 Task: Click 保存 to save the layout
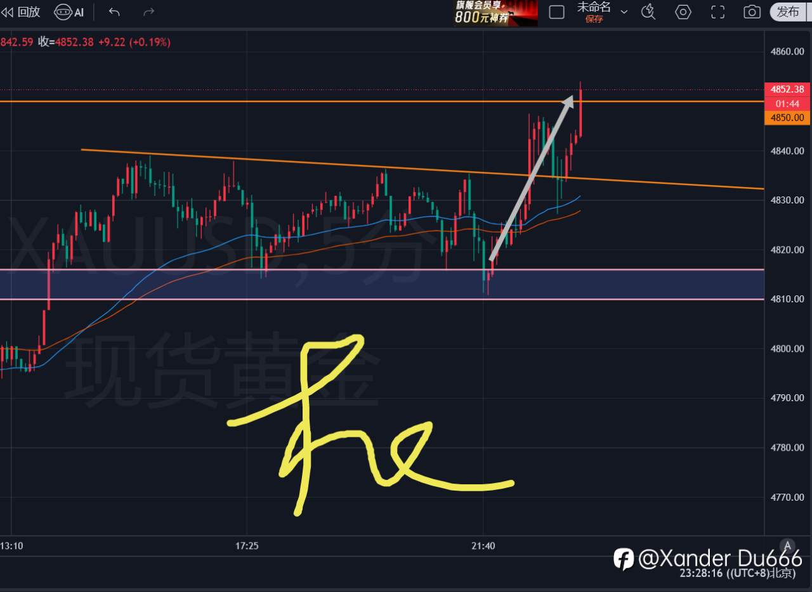click(x=594, y=19)
